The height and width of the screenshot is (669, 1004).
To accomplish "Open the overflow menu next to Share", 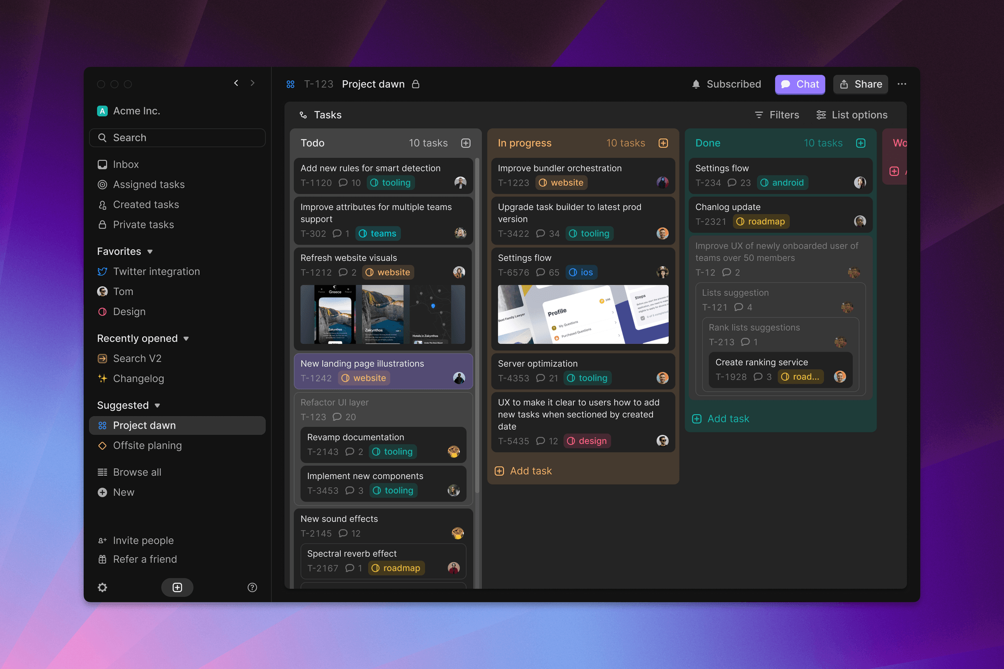I will [x=902, y=84].
